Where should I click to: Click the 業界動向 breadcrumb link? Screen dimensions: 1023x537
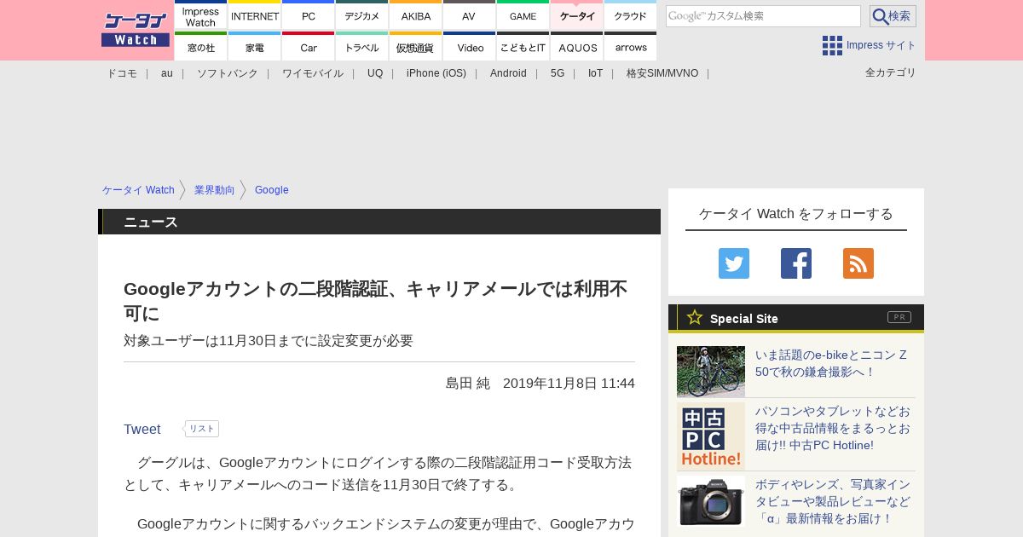tap(214, 190)
